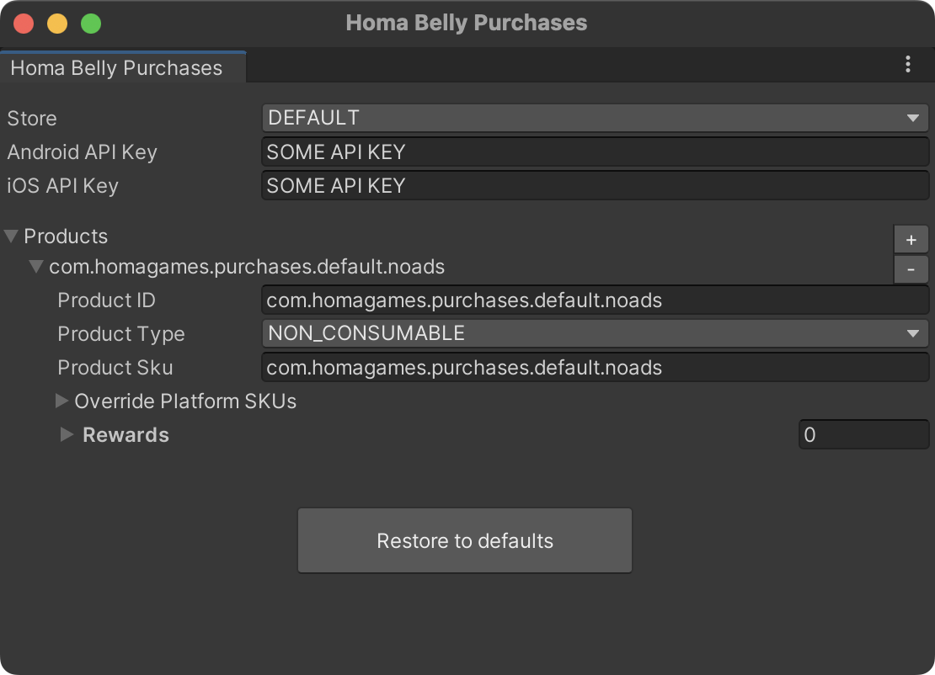Minimize the window with the yellow button

pos(56,24)
